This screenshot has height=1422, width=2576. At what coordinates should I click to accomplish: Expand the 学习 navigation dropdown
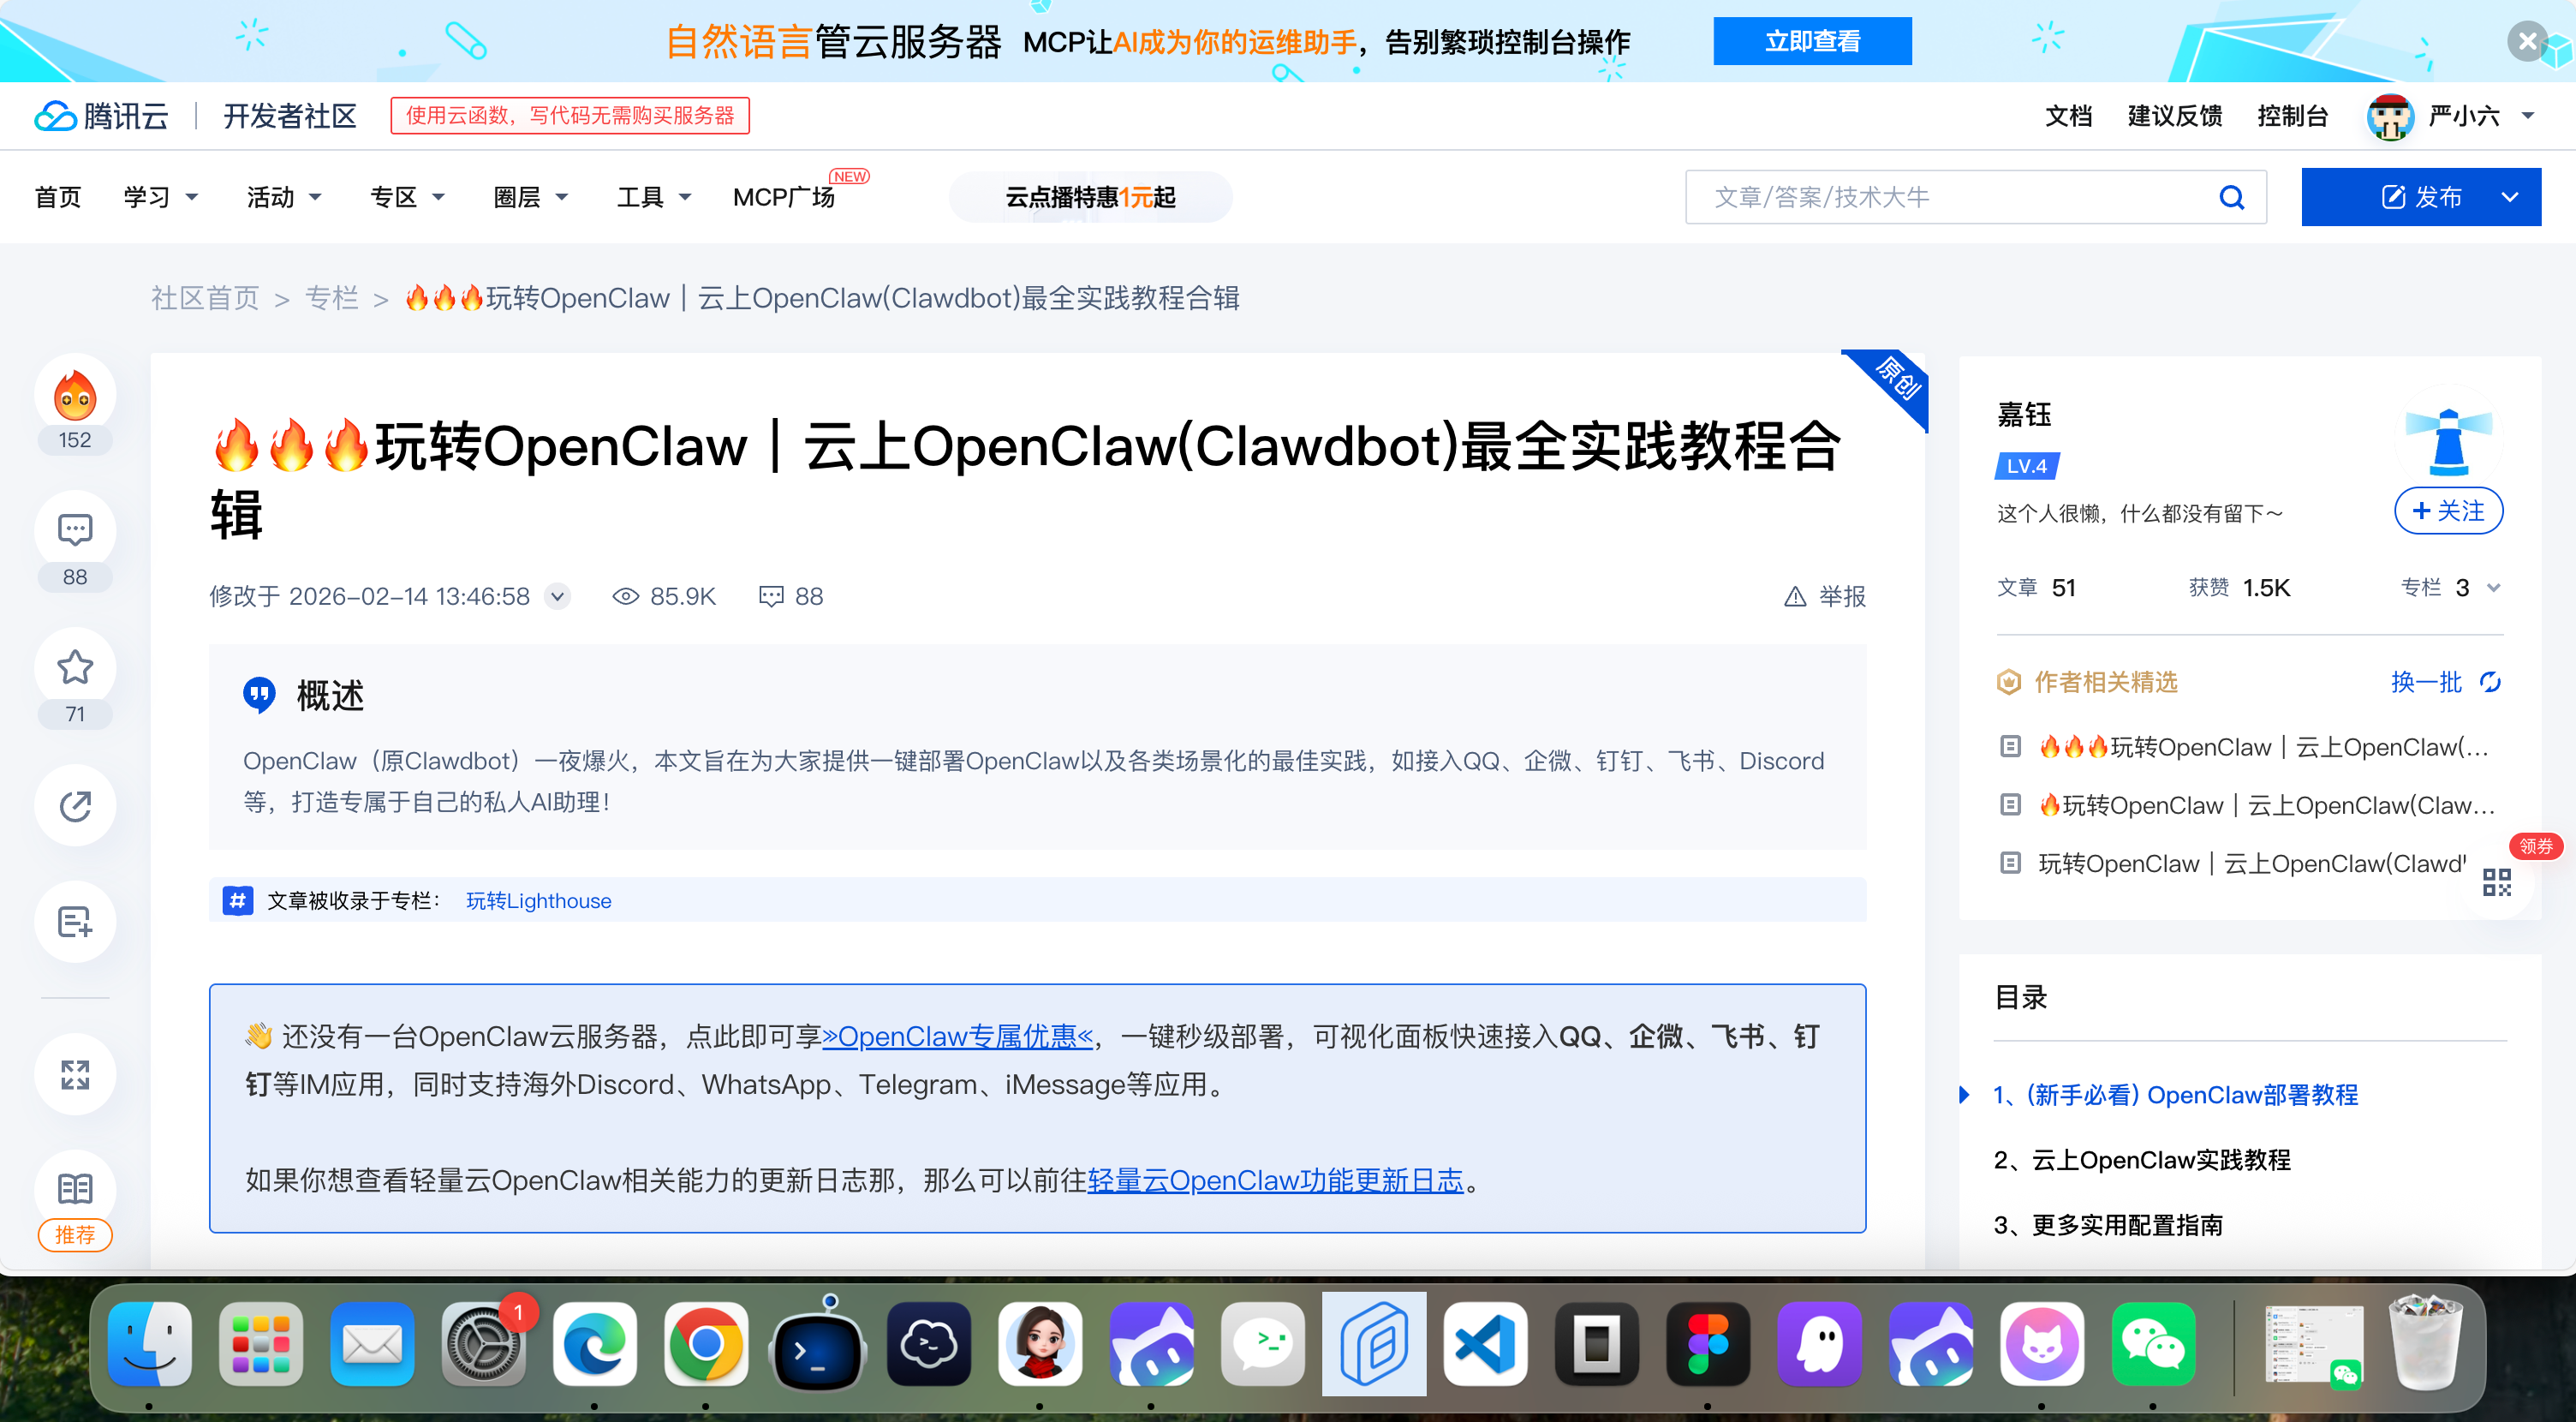[x=160, y=197]
